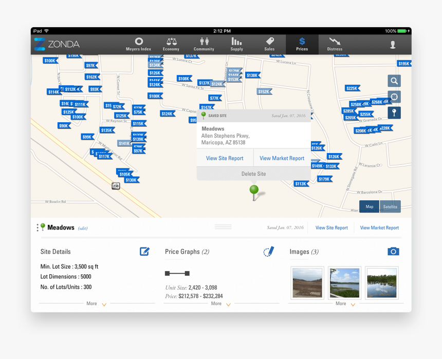Expand More under Site Details
442x359 pixels.
click(x=97, y=304)
